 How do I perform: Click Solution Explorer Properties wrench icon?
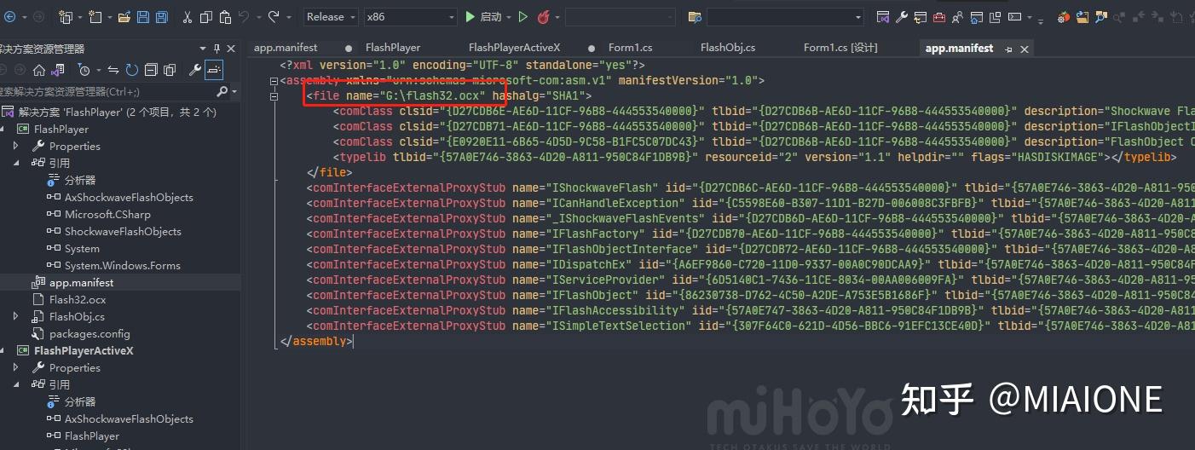tap(194, 70)
